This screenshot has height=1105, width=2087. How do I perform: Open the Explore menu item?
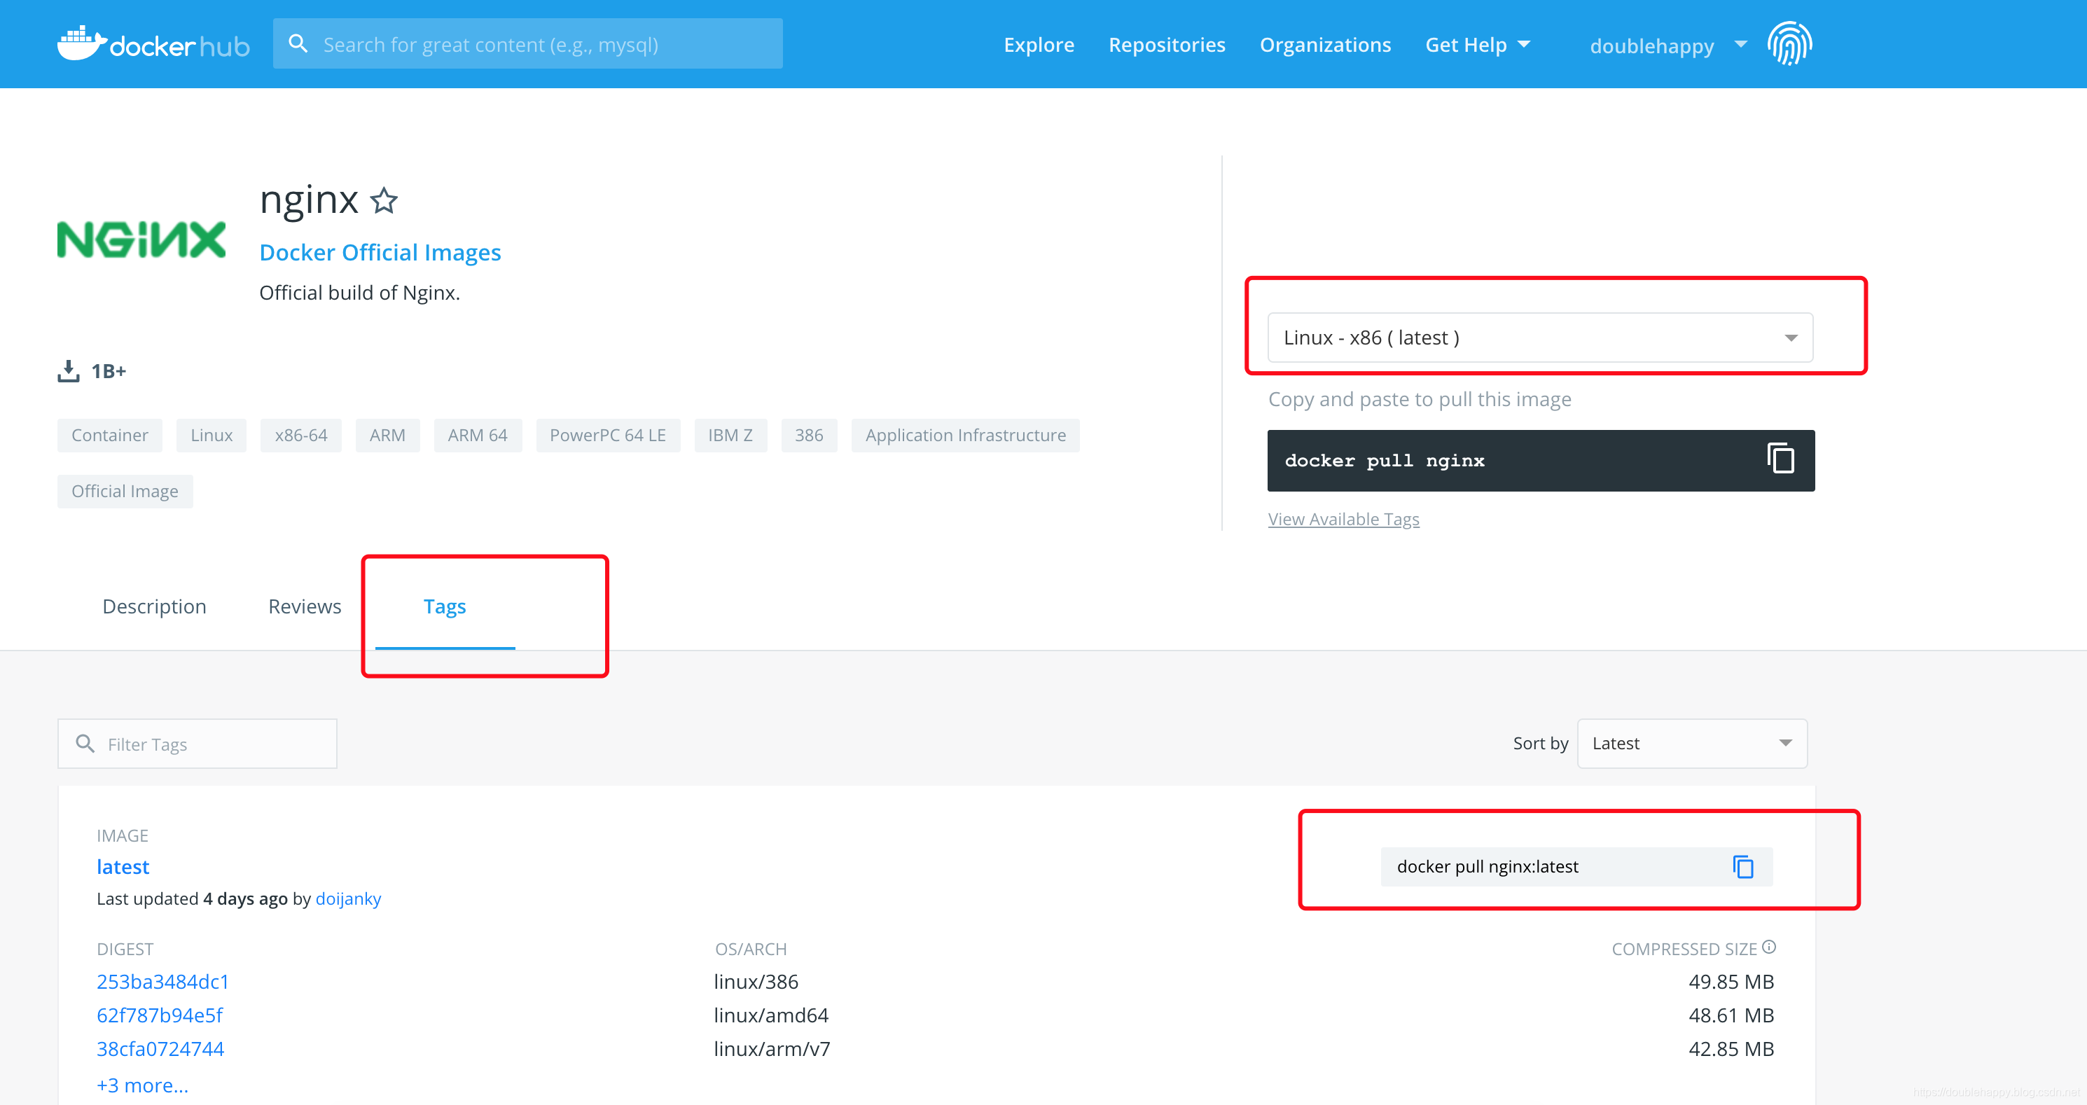pyautogui.click(x=1039, y=45)
